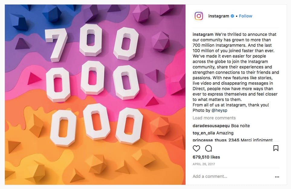Click the Add a comment field
This screenshot has width=291, height=189.
pyautogui.click(x=232, y=176)
